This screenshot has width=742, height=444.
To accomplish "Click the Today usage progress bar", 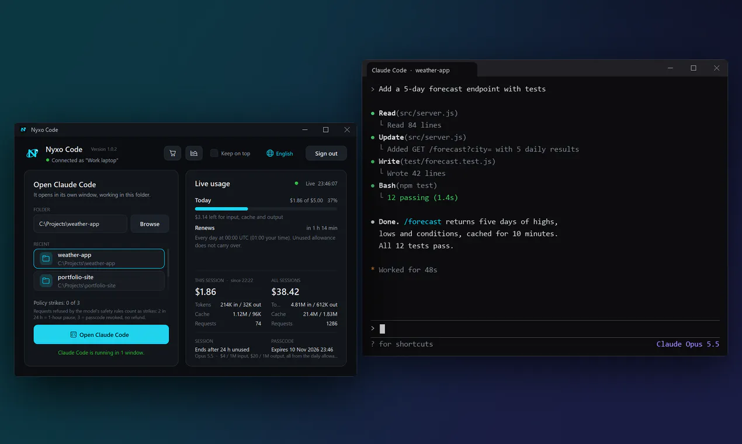I will (266, 209).
